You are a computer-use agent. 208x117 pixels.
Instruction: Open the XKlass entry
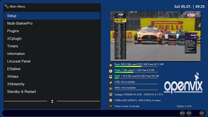click(x=52, y=76)
